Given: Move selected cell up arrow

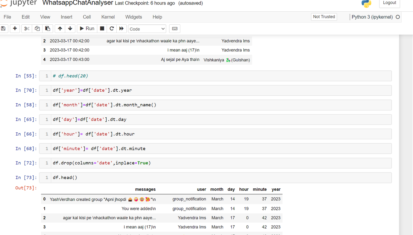Looking at the screenshot, I should point(60,28).
